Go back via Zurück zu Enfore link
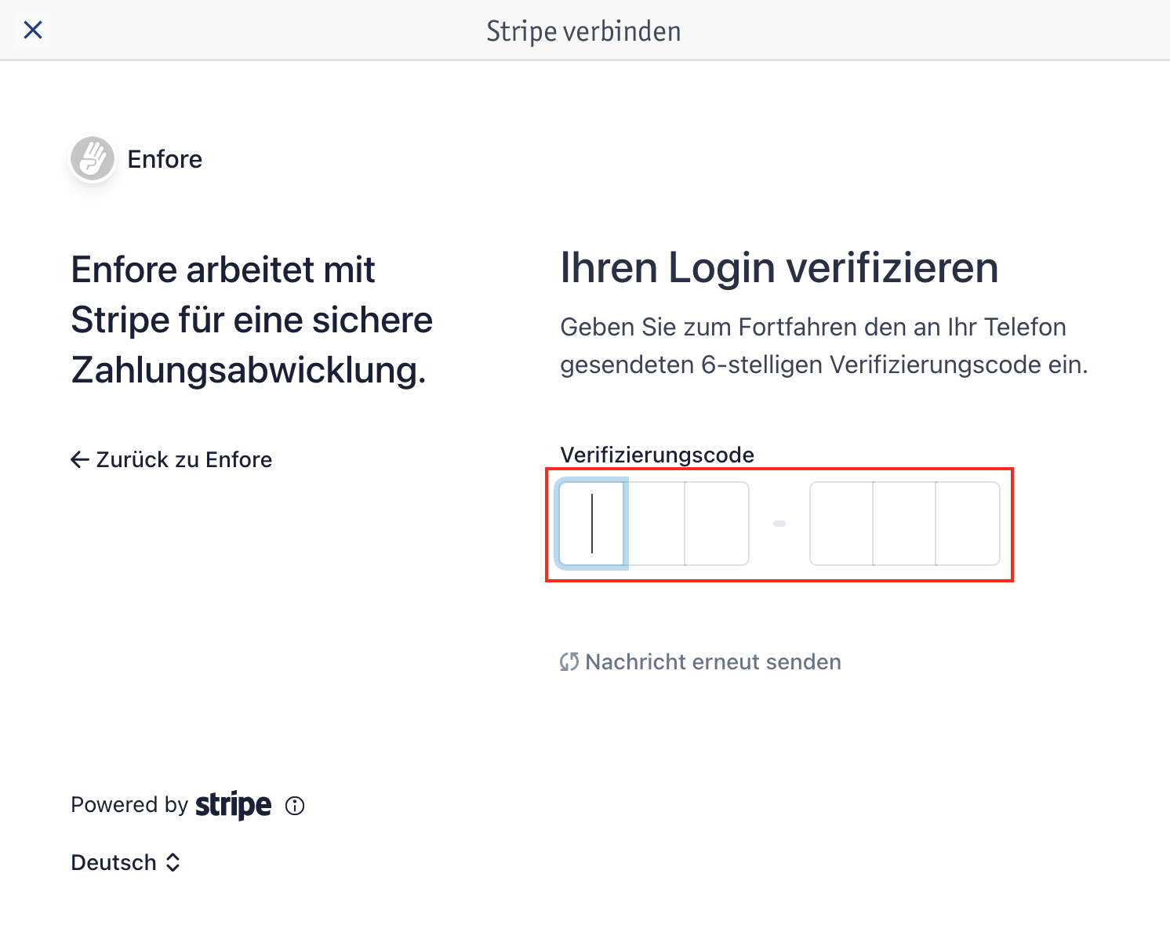 point(171,459)
